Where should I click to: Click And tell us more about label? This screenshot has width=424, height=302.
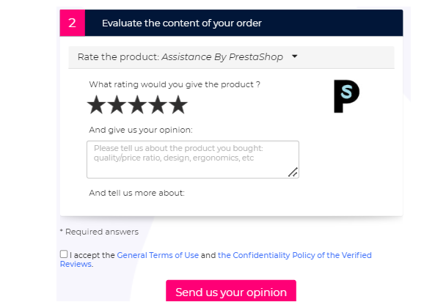136,193
